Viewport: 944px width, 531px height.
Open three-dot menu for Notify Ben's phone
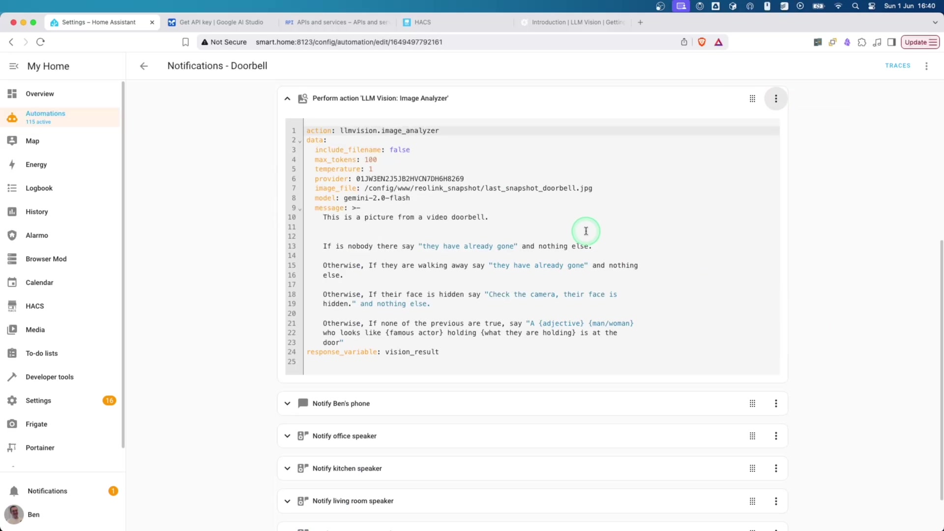[776, 403]
